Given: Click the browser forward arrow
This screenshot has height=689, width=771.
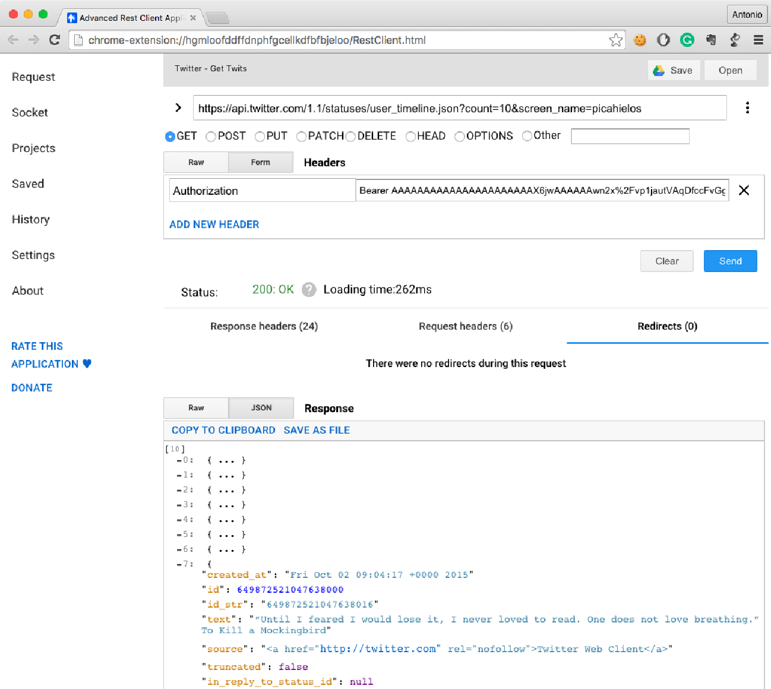Looking at the screenshot, I should tap(34, 40).
